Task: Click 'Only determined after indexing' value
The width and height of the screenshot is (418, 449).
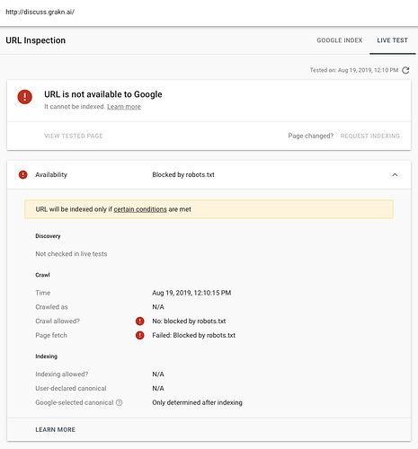Action: (x=197, y=402)
